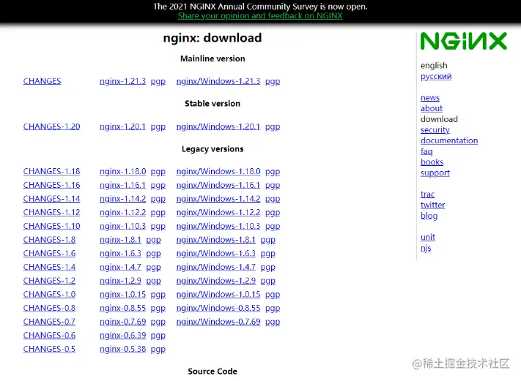Screen dimensions: 521x381
Task: Download nginx-1.2.9
Action: coord(120,281)
